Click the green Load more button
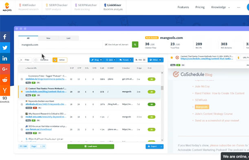The image size is (249, 160). click(91, 146)
